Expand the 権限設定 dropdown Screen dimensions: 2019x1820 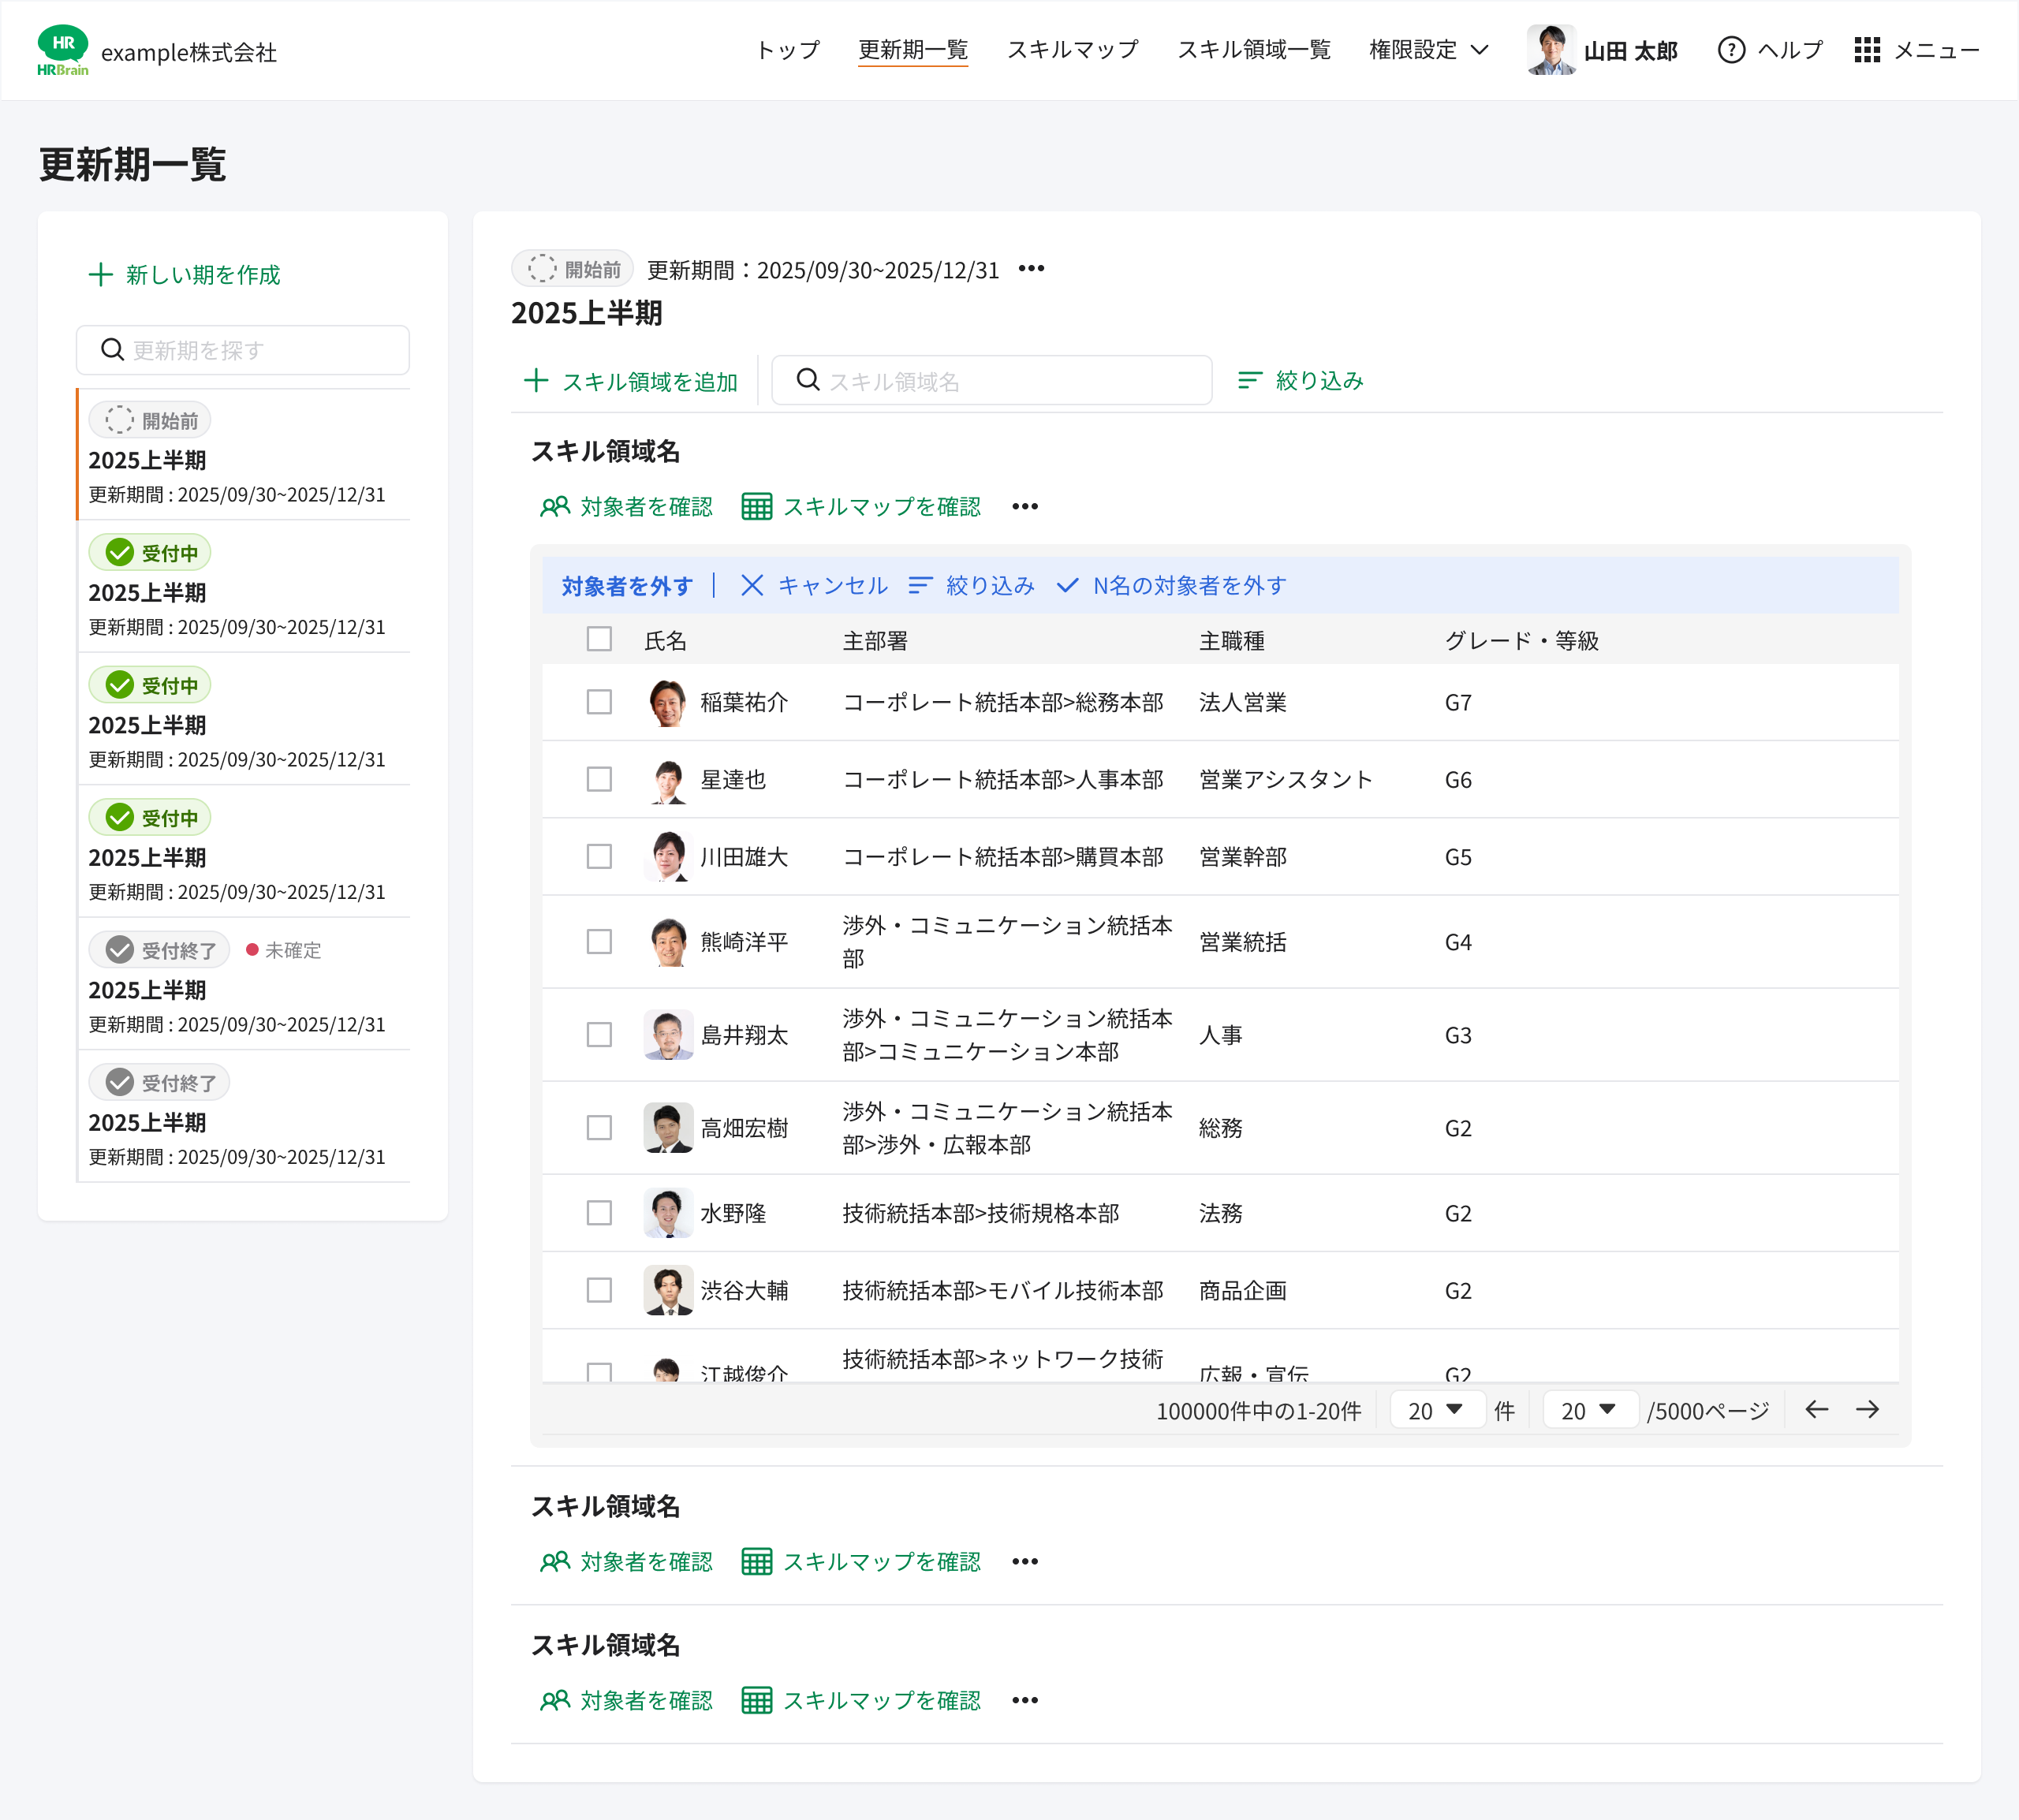click(1428, 50)
